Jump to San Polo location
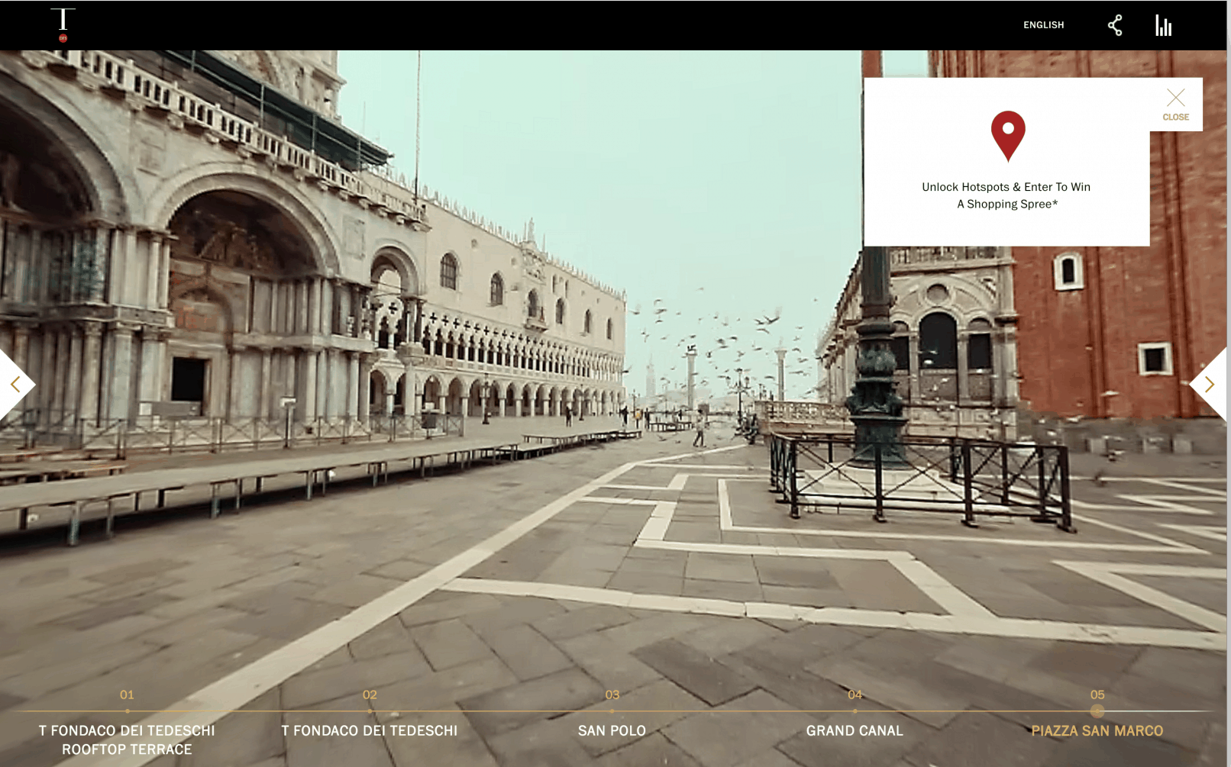Image resolution: width=1231 pixels, height=767 pixels. pos(612,730)
